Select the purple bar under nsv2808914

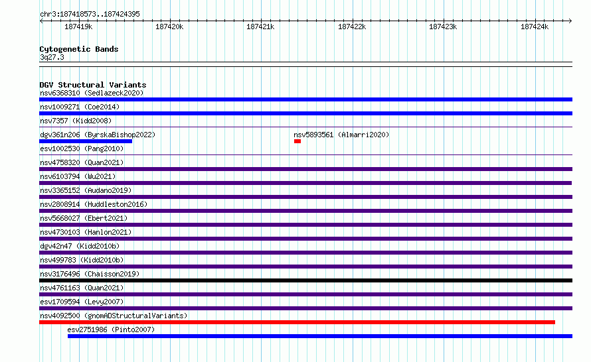pyautogui.click(x=305, y=211)
